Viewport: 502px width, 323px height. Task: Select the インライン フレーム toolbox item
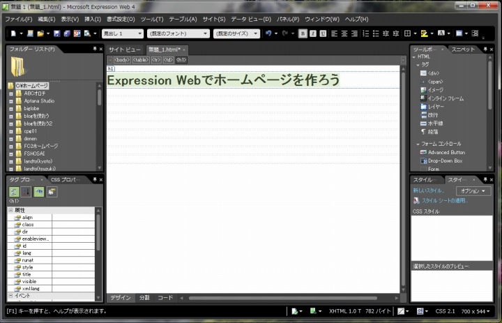(x=445, y=98)
